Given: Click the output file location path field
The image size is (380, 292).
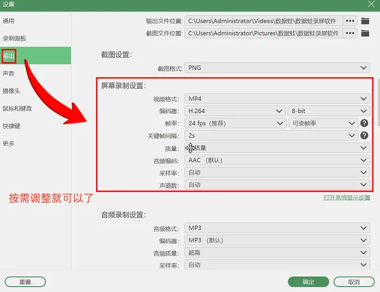Looking at the screenshot, I should [264, 21].
